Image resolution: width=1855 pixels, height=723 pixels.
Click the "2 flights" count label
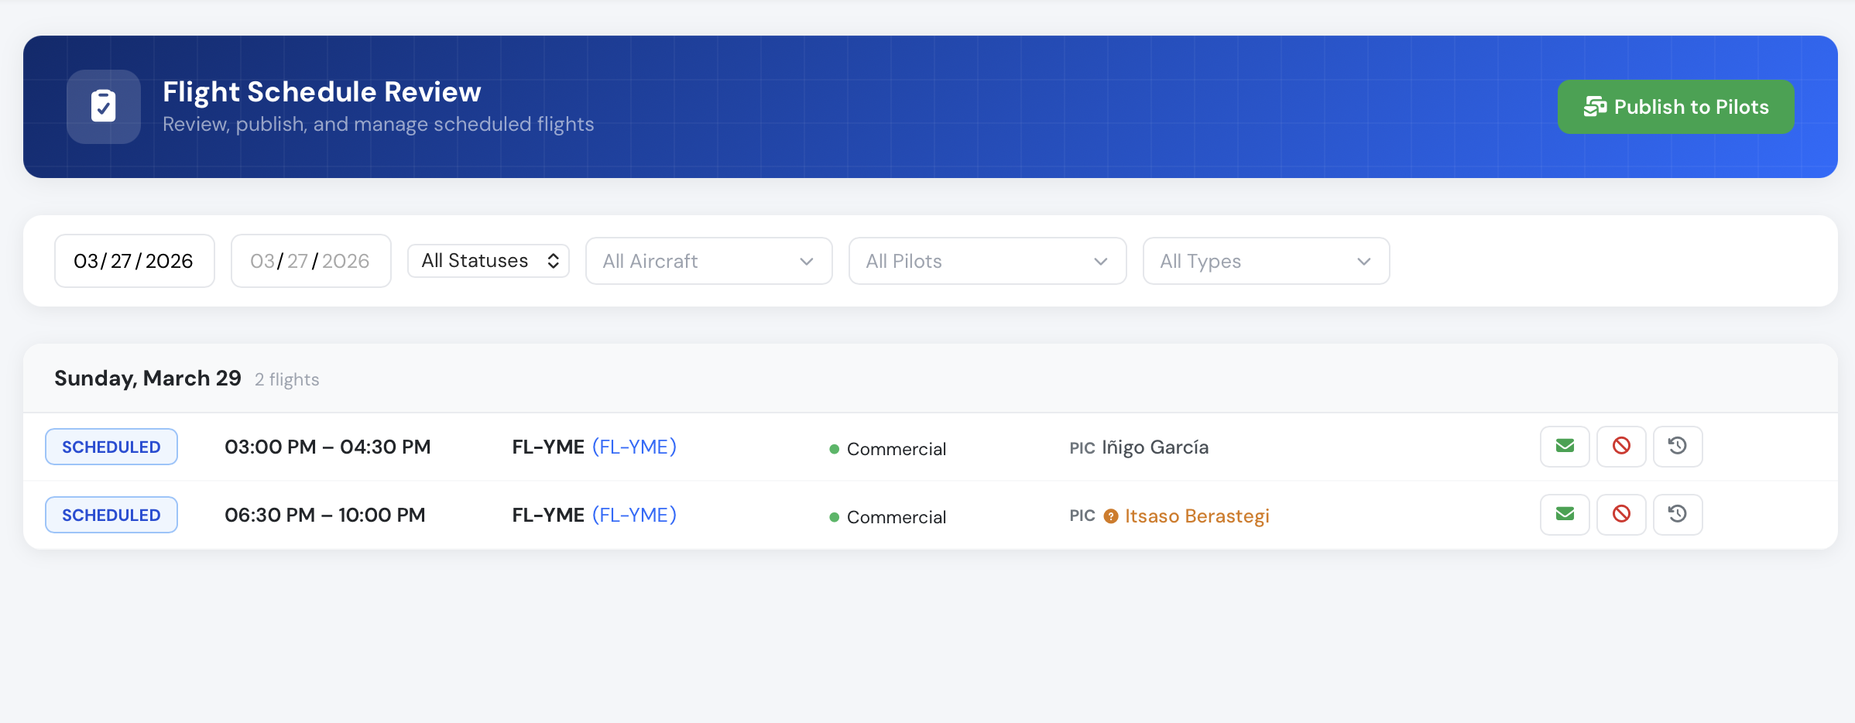(287, 379)
